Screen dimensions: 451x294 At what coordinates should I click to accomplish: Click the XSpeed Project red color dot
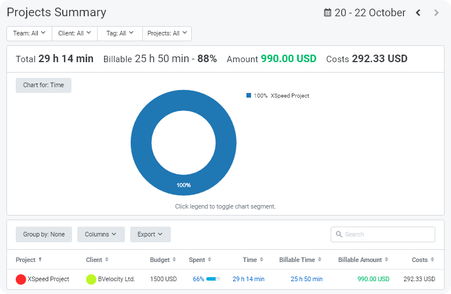21,279
